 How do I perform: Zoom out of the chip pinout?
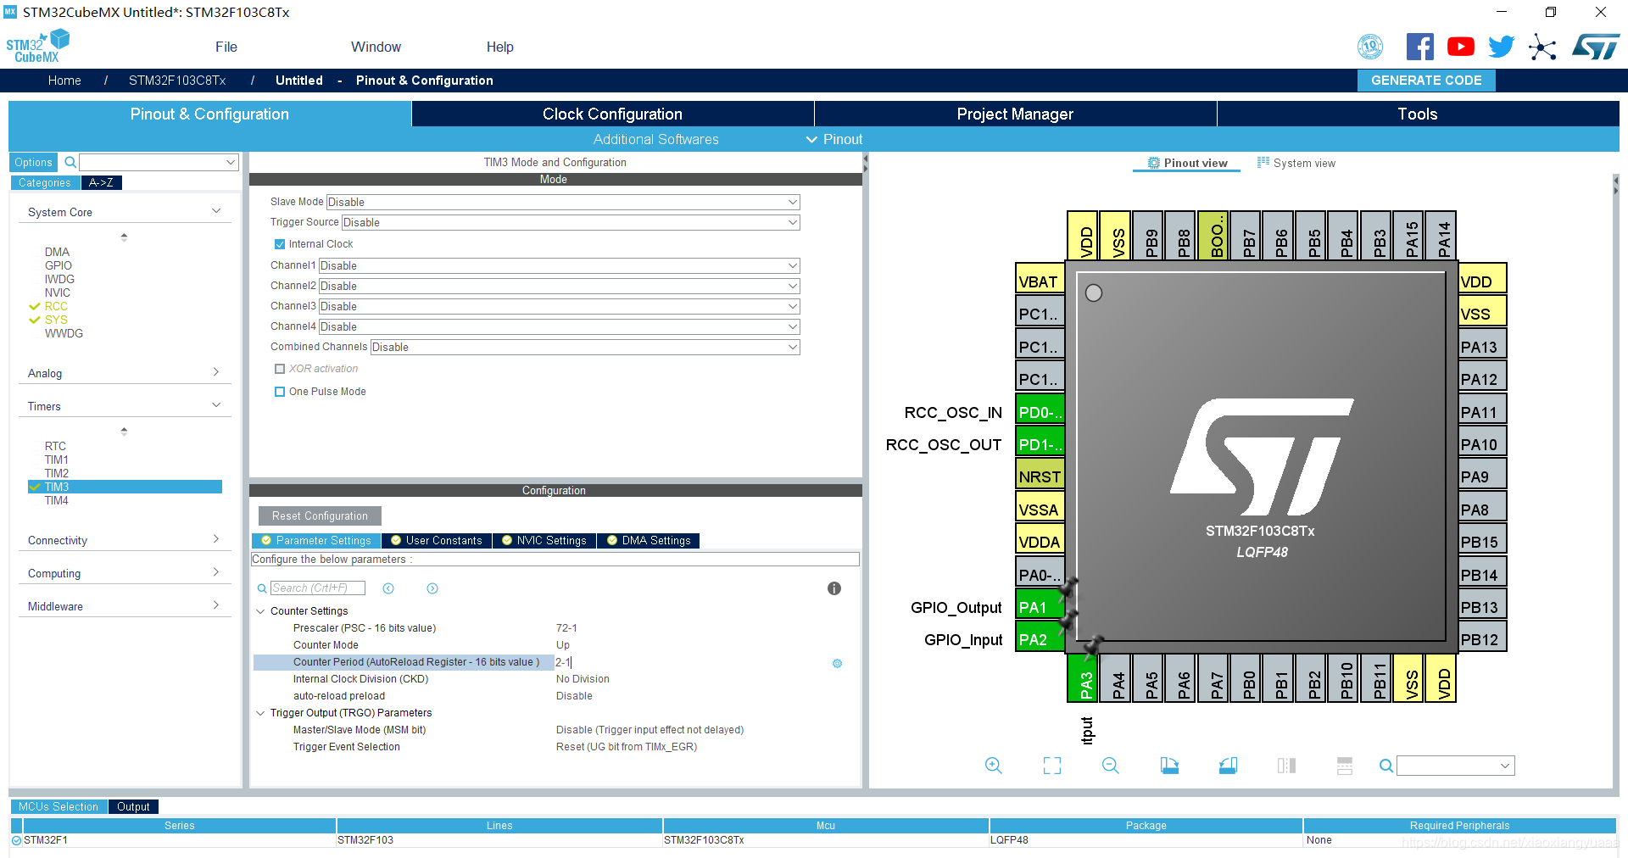1111,766
